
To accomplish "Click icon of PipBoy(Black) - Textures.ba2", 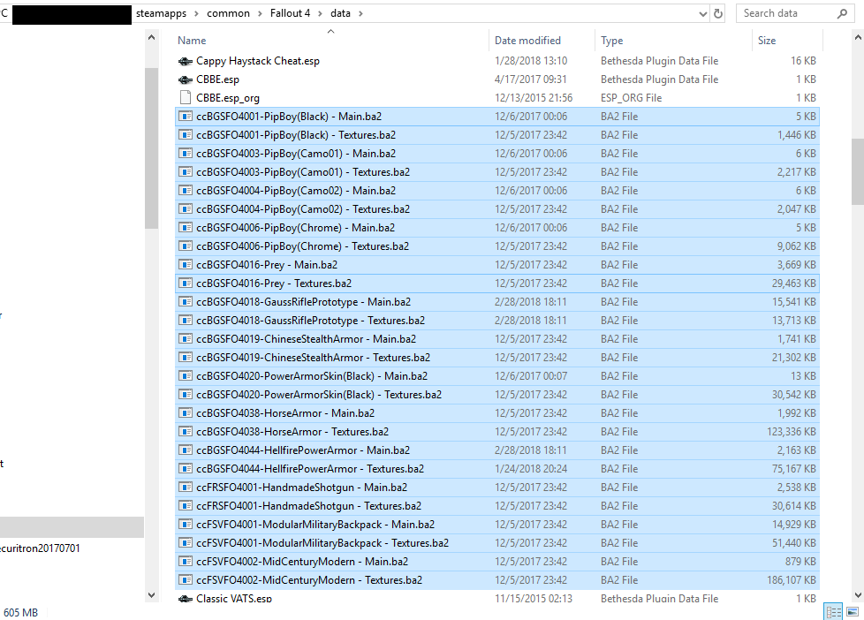I will pos(186,135).
